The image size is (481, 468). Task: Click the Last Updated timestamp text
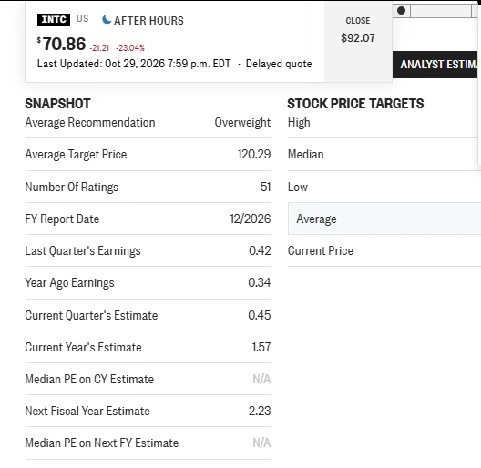point(134,64)
